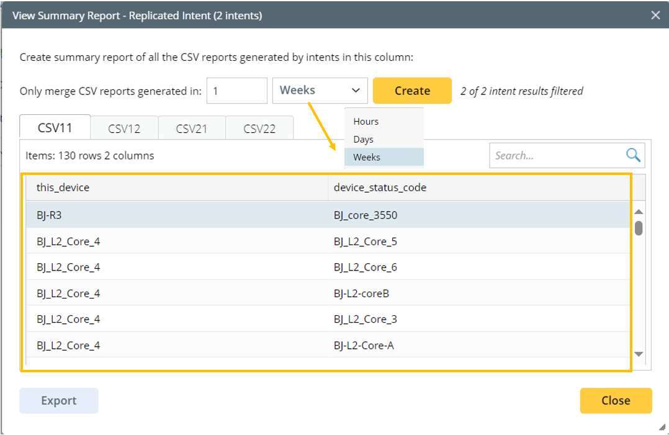
Task: Click the table scroll down arrow
Action: [639, 354]
